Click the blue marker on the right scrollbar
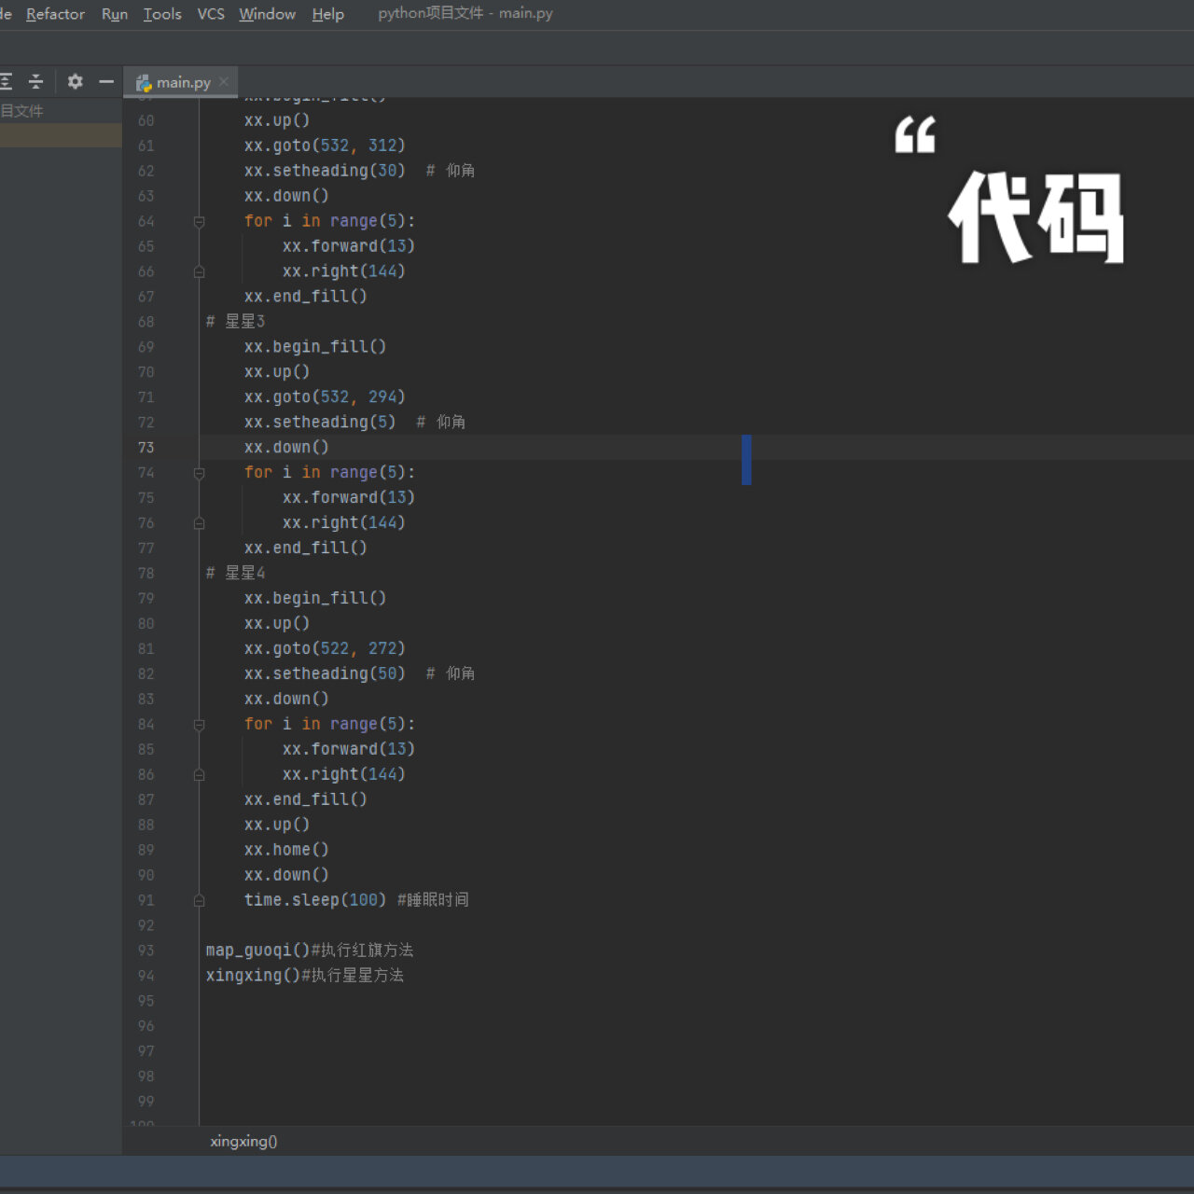The width and height of the screenshot is (1194, 1194). 745,460
